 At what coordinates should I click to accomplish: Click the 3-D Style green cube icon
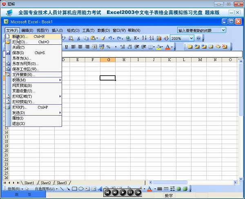[185, 189]
